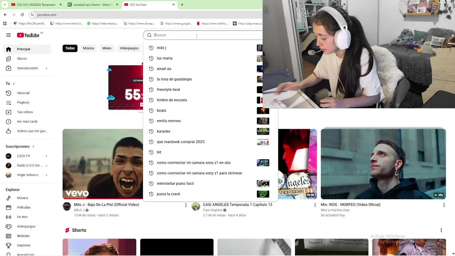Open Ver más tarde in the sidebar

(x=27, y=122)
